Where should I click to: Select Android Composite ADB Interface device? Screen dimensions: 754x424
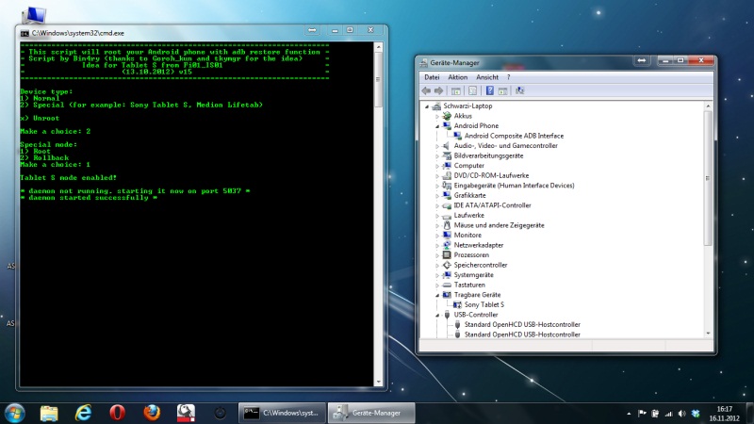tap(514, 136)
